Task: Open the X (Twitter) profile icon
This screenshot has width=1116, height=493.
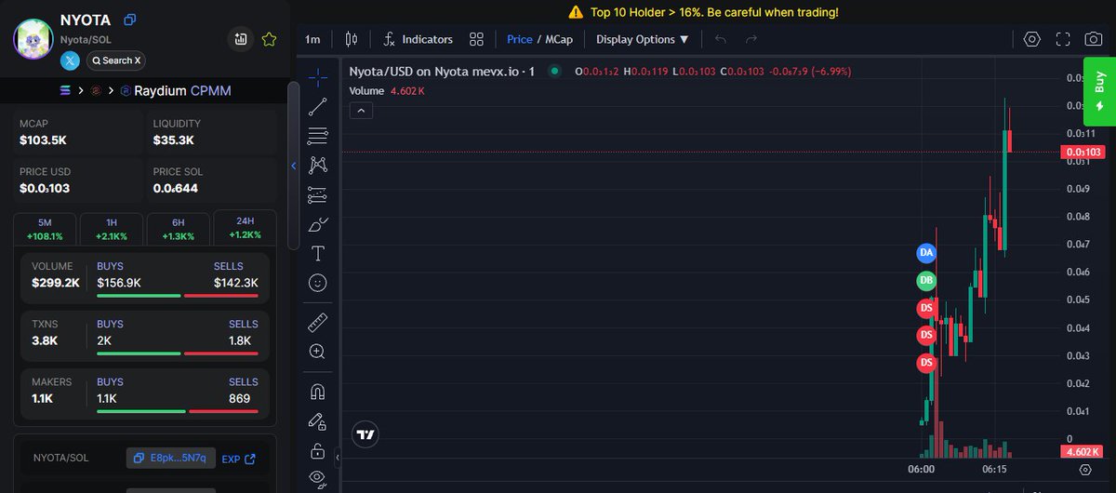Action: [x=71, y=60]
